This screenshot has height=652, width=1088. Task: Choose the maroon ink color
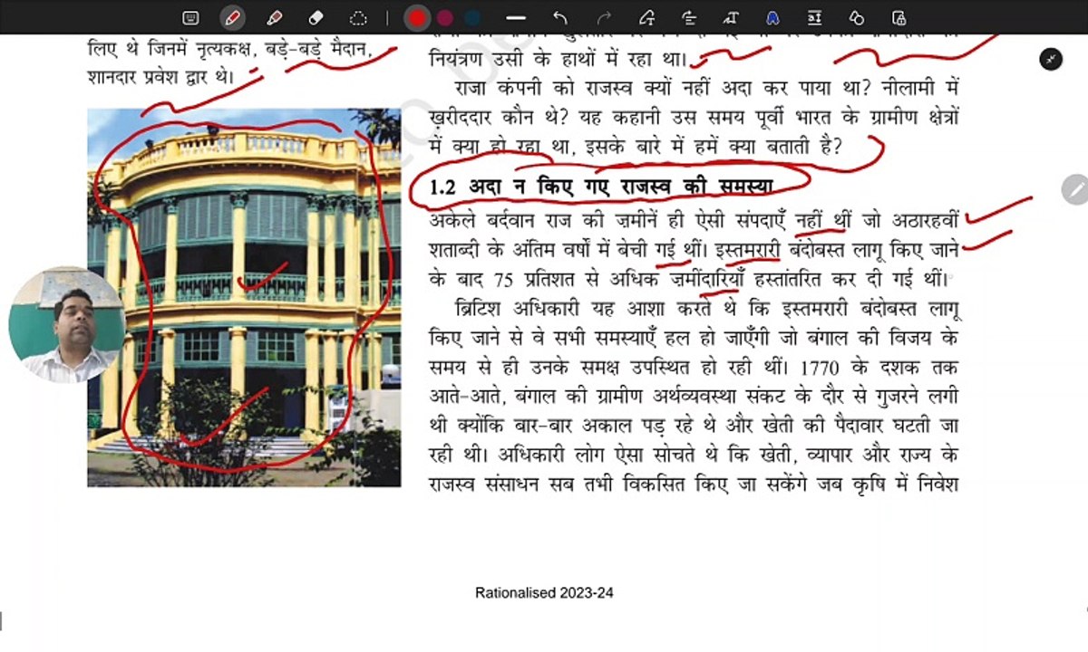(x=444, y=17)
